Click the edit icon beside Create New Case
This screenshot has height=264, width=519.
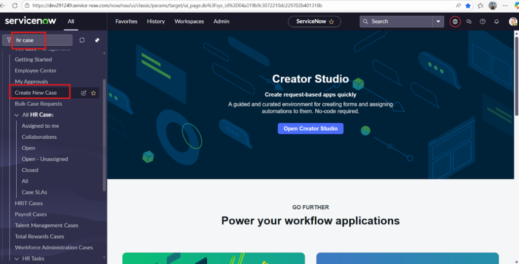tap(84, 93)
